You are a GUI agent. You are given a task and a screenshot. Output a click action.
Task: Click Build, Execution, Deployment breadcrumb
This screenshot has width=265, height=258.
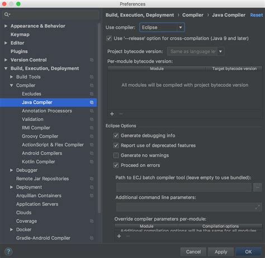tap(140, 15)
